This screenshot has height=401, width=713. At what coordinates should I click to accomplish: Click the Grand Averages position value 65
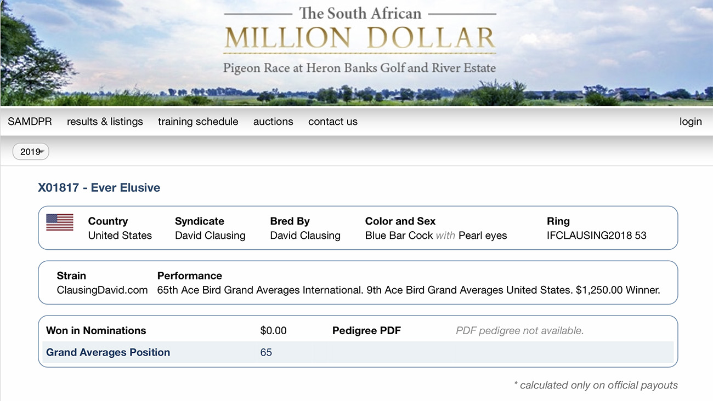pyautogui.click(x=266, y=352)
